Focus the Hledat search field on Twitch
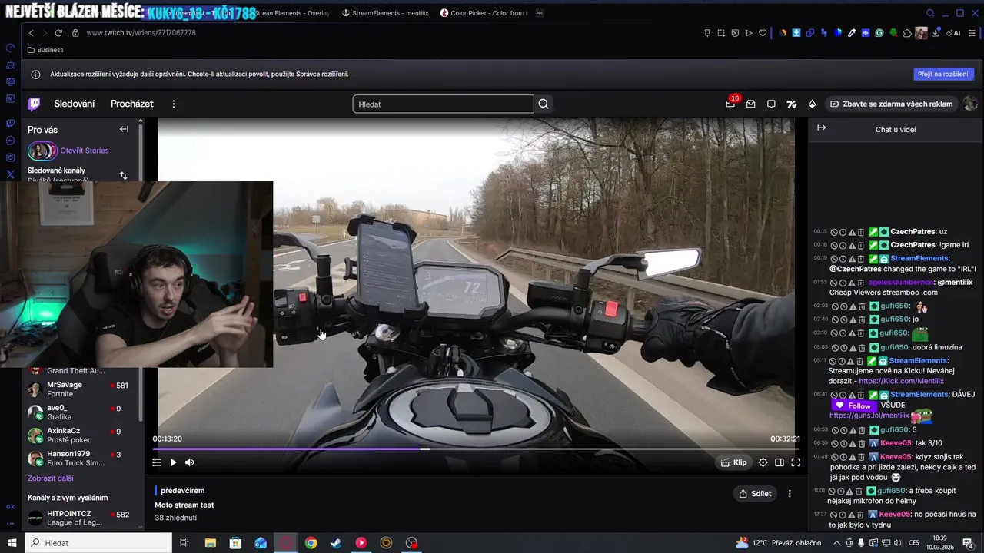The width and height of the screenshot is (984, 553). [x=443, y=104]
